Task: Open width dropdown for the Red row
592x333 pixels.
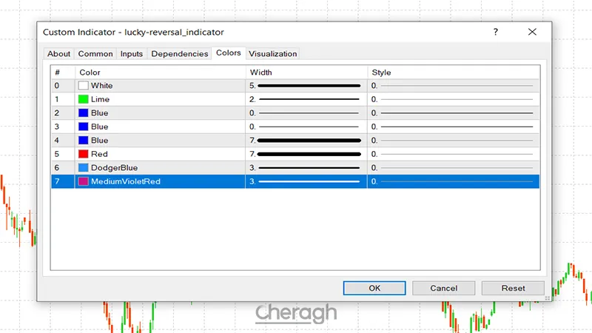Action: coord(306,154)
